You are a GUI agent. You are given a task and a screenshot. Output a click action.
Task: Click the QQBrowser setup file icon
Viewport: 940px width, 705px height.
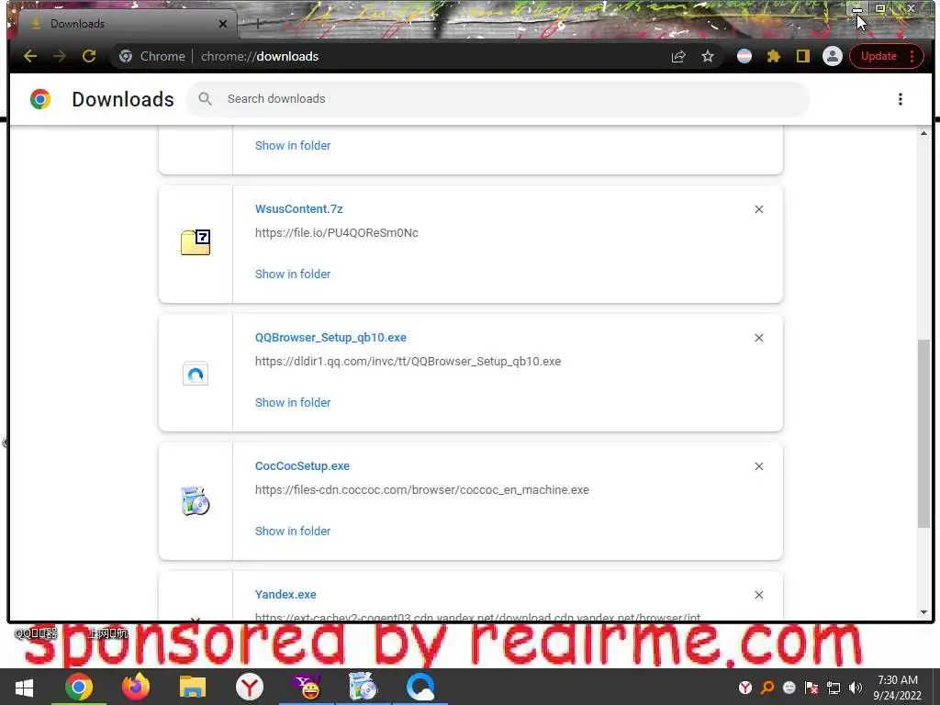[x=196, y=375]
